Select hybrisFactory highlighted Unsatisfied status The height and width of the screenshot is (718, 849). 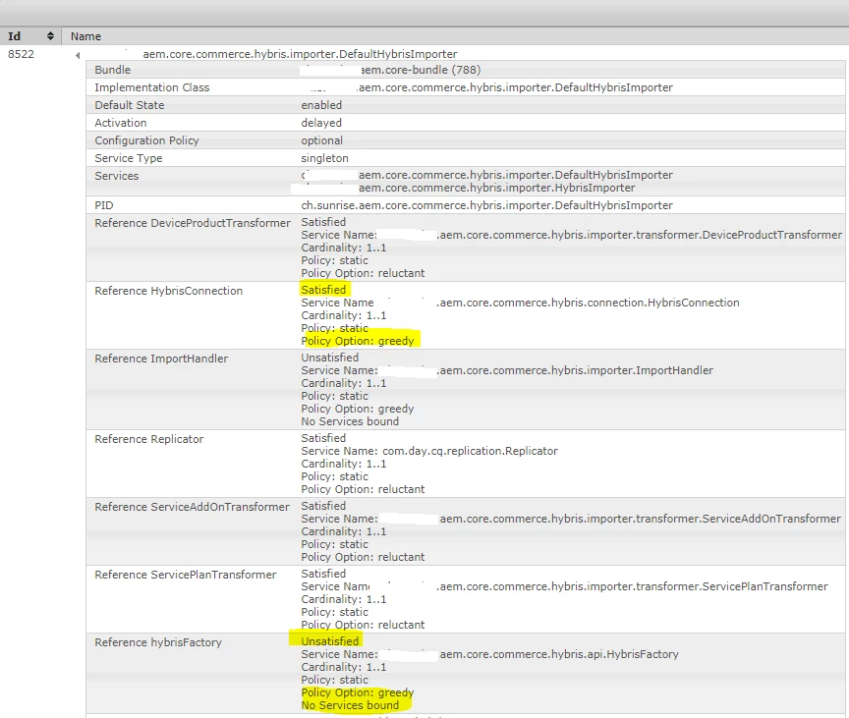330,641
